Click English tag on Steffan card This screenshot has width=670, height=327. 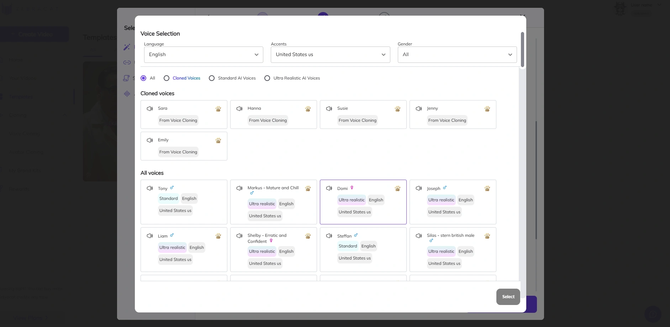click(369, 246)
